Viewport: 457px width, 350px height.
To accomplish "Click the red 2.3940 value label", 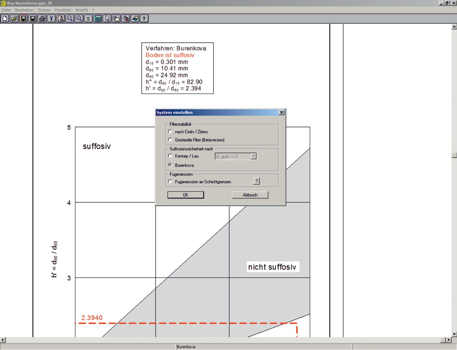I will click(x=92, y=318).
